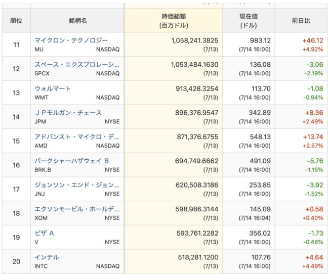Click the 銘柄名 column header
This screenshot has width=329, height=274.
tap(77, 21)
